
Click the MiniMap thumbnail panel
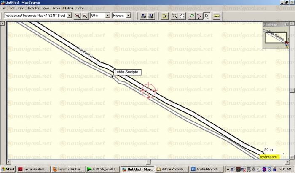[275, 35]
